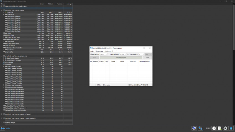Open the HWiNFO summary window icon with magnifier

coord(194,128)
